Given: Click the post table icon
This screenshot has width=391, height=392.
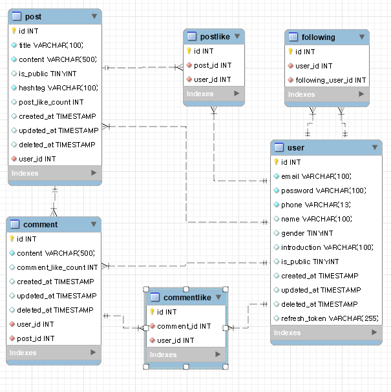Looking at the screenshot, I should (x=17, y=16).
